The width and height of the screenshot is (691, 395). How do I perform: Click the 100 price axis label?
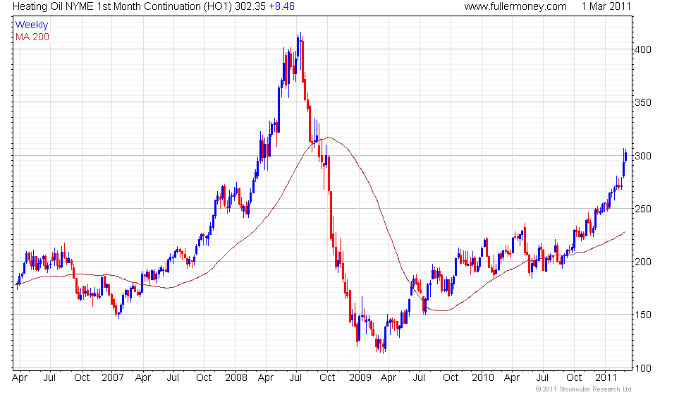[642, 368]
